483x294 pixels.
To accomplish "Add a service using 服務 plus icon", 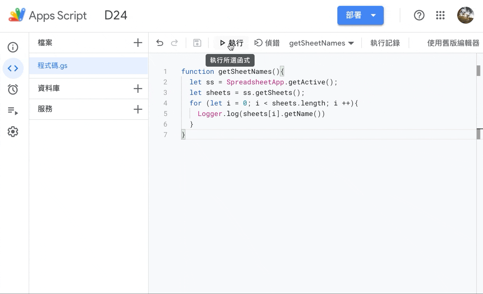I will (x=138, y=109).
